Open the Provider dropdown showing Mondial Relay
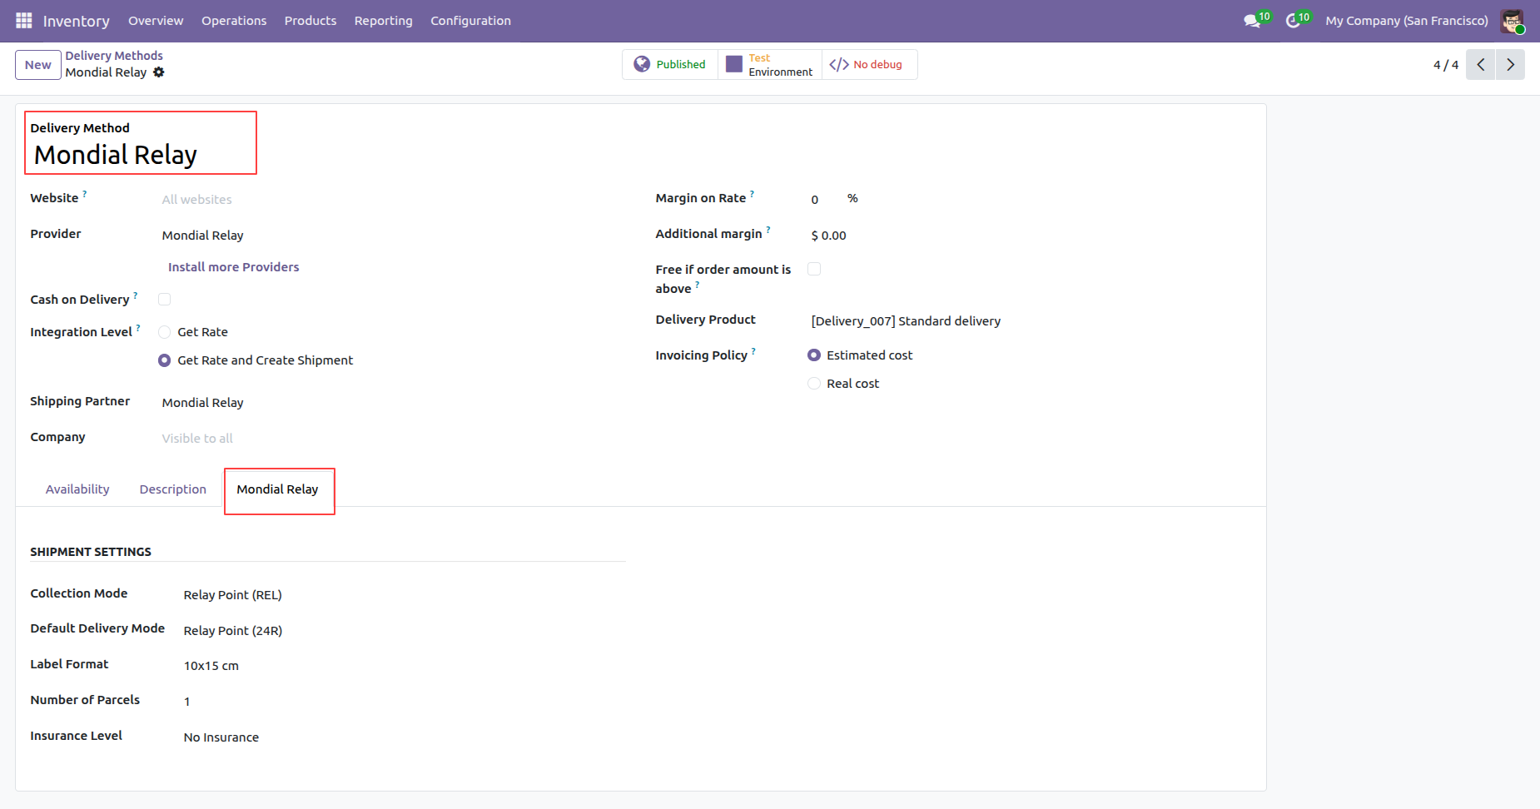This screenshot has width=1540, height=809. click(391, 236)
